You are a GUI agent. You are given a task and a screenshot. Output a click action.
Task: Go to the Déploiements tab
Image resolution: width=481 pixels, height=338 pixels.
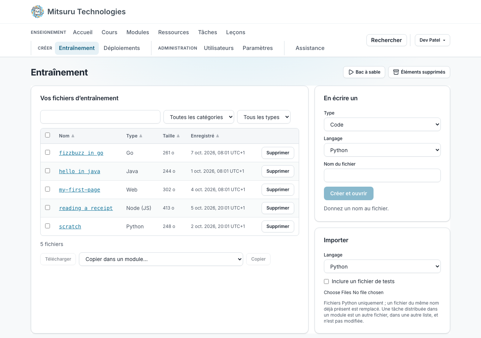[x=122, y=48]
